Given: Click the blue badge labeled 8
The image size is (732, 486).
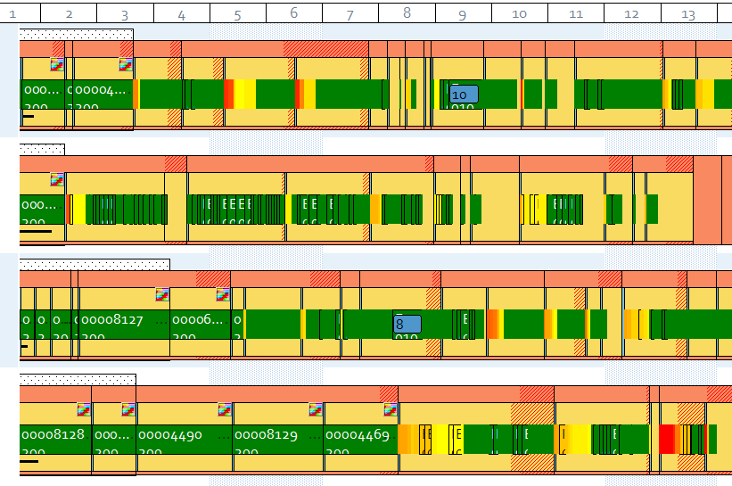Looking at the screenshot, I should (x=407, y=324).
